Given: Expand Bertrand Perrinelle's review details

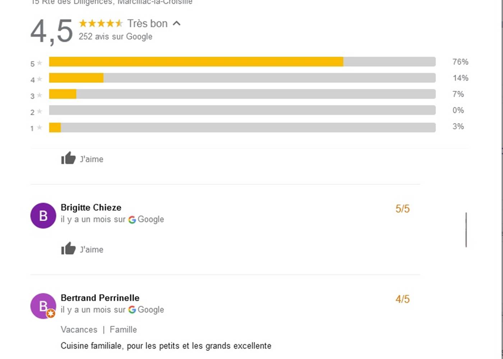Looking at the screenshot, I should coord(100,298).
